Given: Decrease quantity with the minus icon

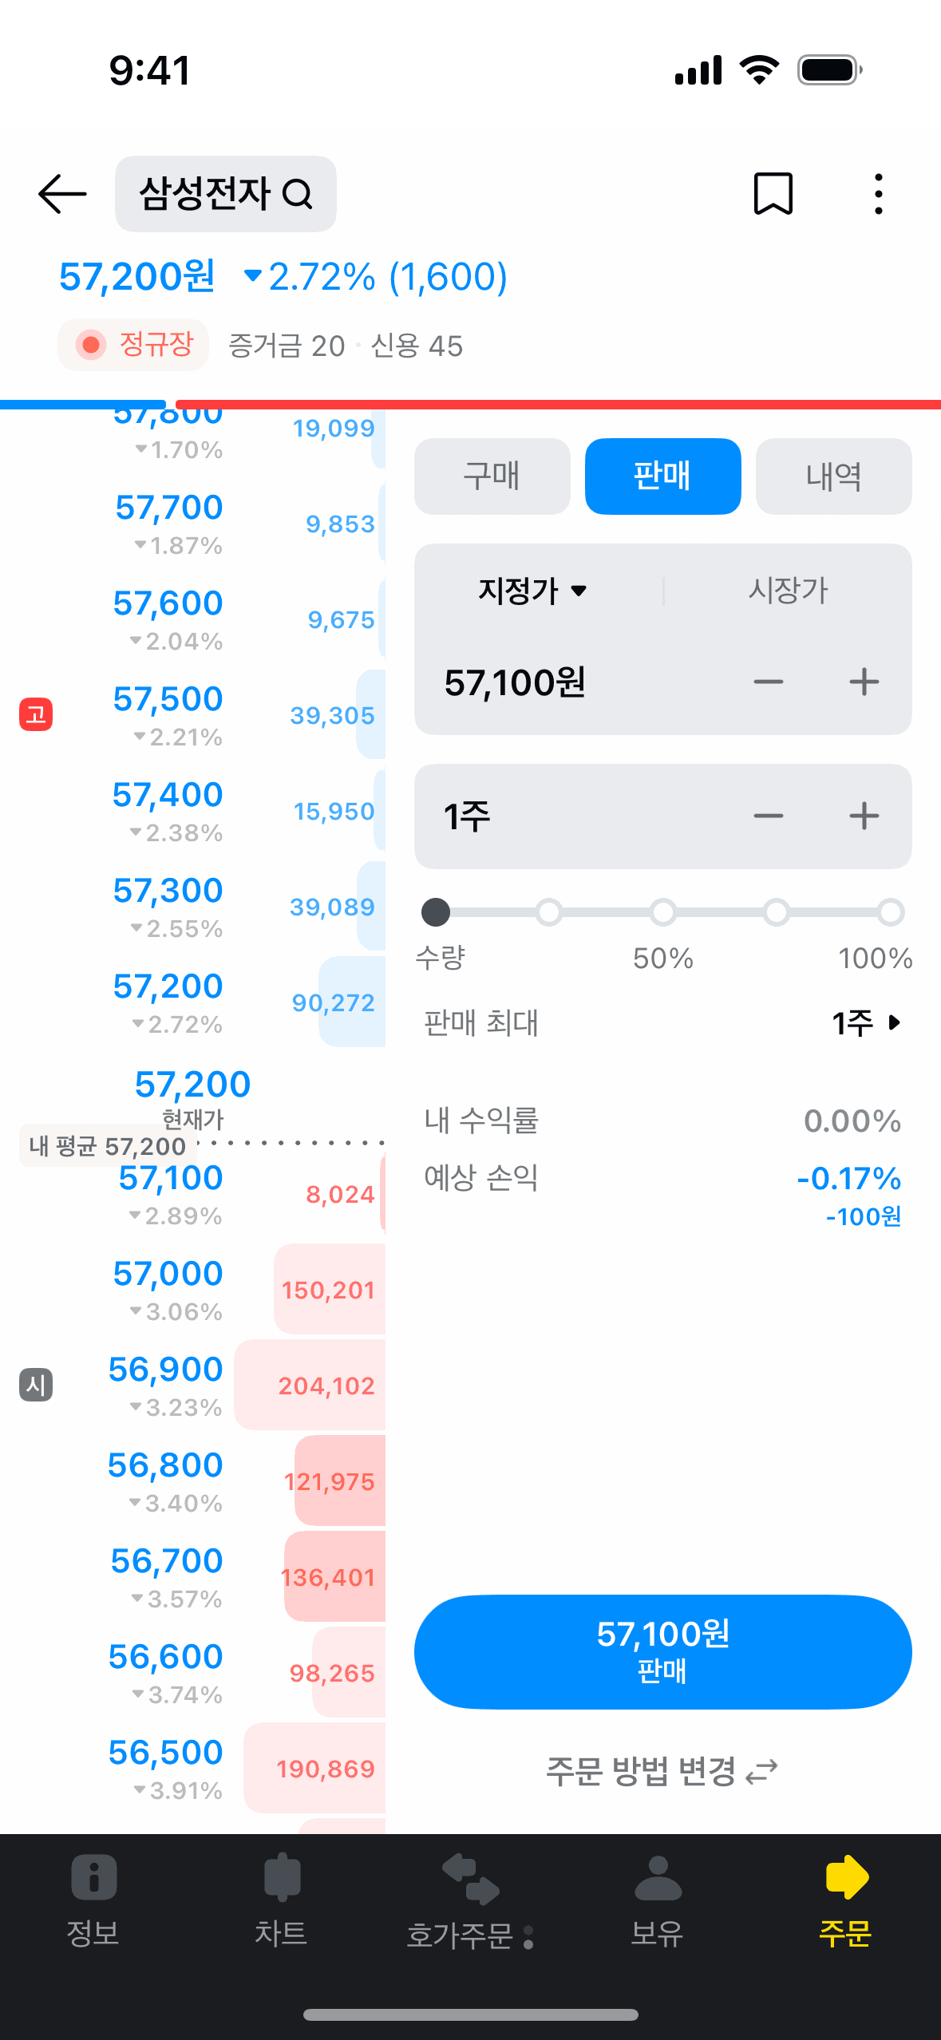Looking at the screenshot, I should tap(768, 816).
